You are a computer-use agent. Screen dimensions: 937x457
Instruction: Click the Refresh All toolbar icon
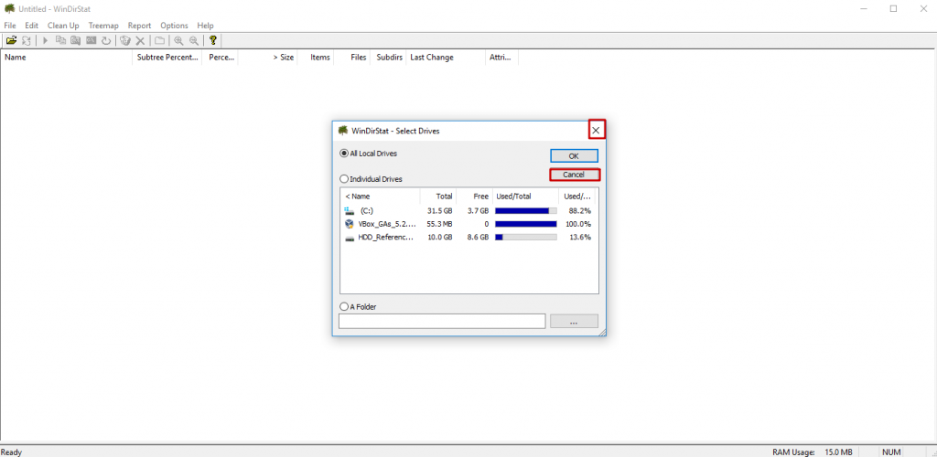27,40
